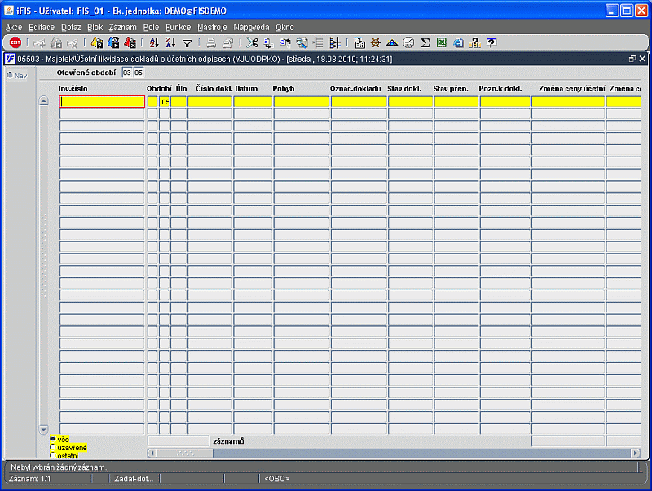This screenshot has height=491, width=652.
Task: Open the Editace menu
Action: point(42,28)
